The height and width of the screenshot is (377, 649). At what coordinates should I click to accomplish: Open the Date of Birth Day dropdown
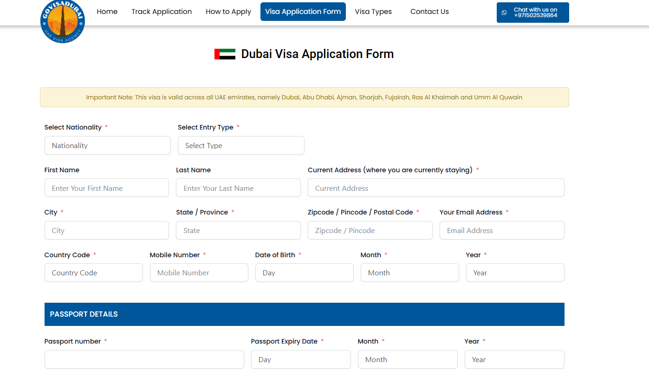(x=304, y=273)
